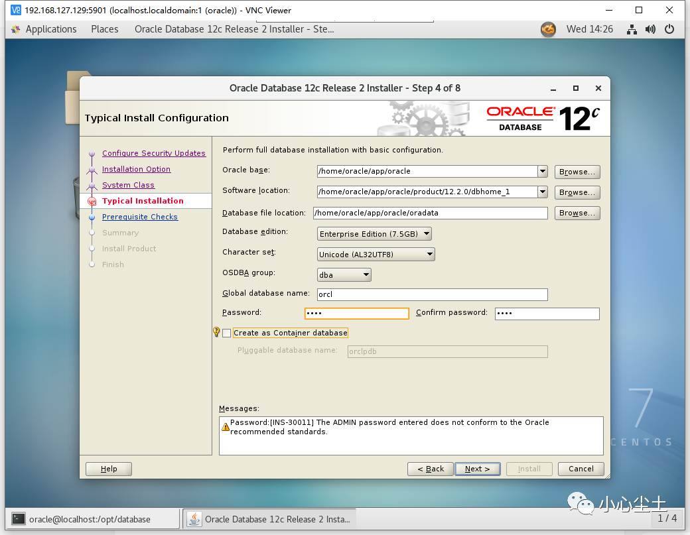Maximize the Oracle installer dialog

(x=576, y=88)
